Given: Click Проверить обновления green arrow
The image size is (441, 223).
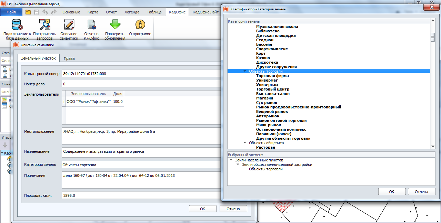Looking at the screenshot, I should (x=115, y=25).
